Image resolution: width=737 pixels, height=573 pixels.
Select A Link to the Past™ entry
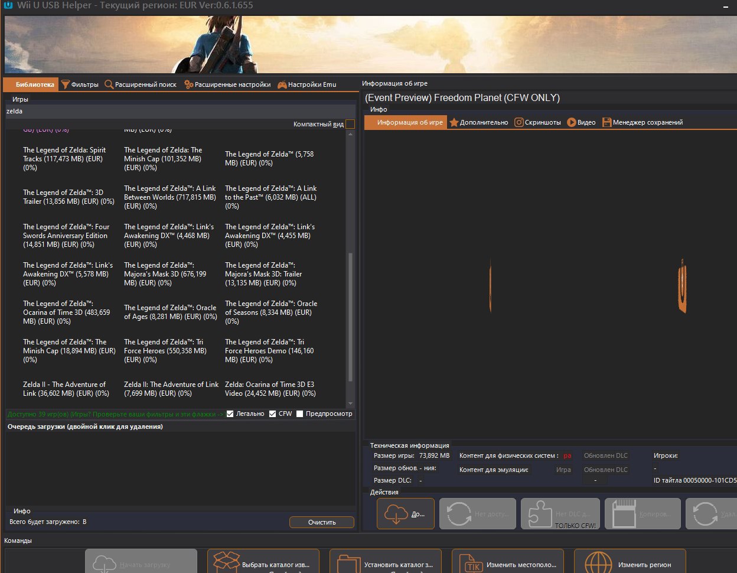pyautogui.click(x=271, y=197)
